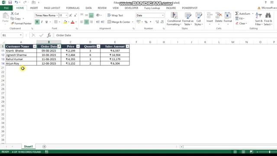
Task: Switch to POWERPIVOT tab
Action: (x=190, y=8)
